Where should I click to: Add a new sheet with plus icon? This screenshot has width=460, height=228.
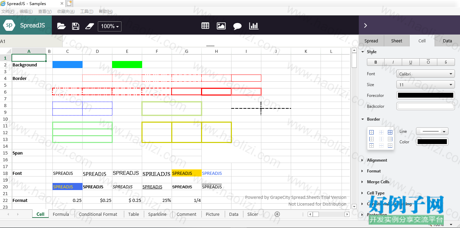(277, 214)
